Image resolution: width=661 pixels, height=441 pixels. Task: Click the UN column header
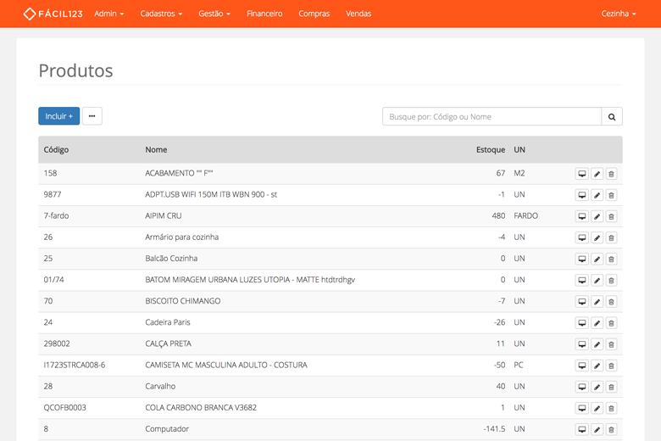click(519, 149)
